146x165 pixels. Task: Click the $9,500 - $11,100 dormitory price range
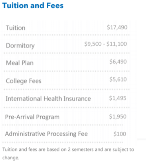pyautogui.click(x=106, y=44)
